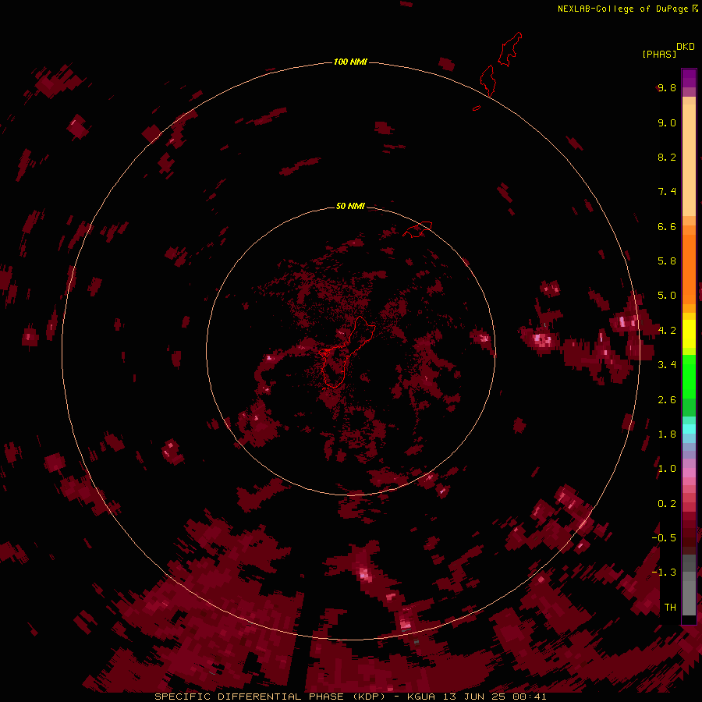
Task: Click the 6.6 scale value
Action: [667, 226]
